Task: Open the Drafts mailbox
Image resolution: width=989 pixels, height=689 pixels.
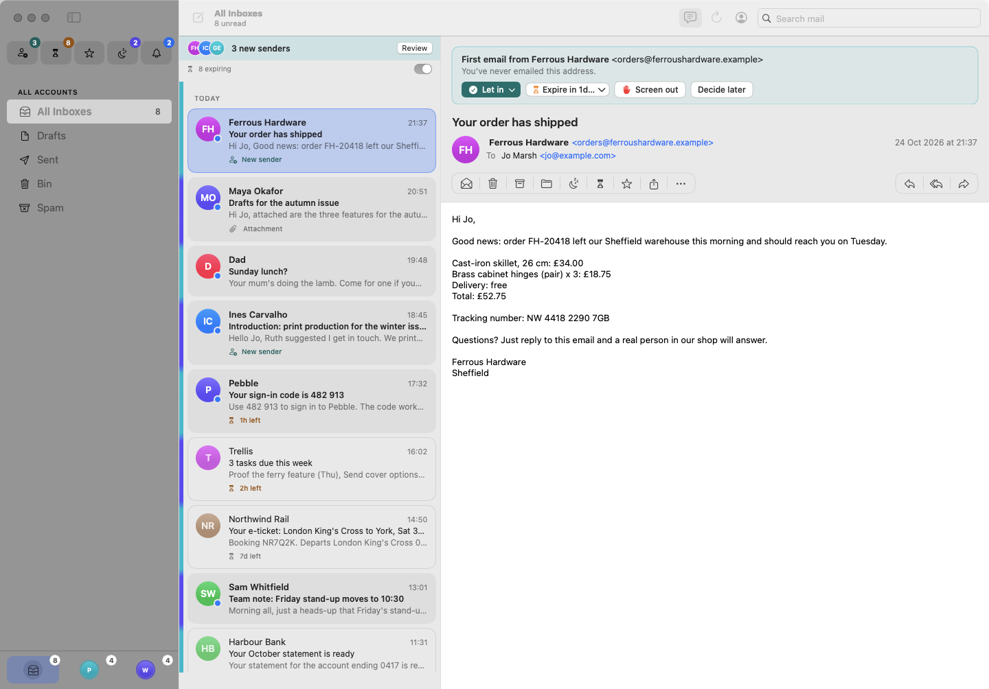Action: tap(89, 136)
